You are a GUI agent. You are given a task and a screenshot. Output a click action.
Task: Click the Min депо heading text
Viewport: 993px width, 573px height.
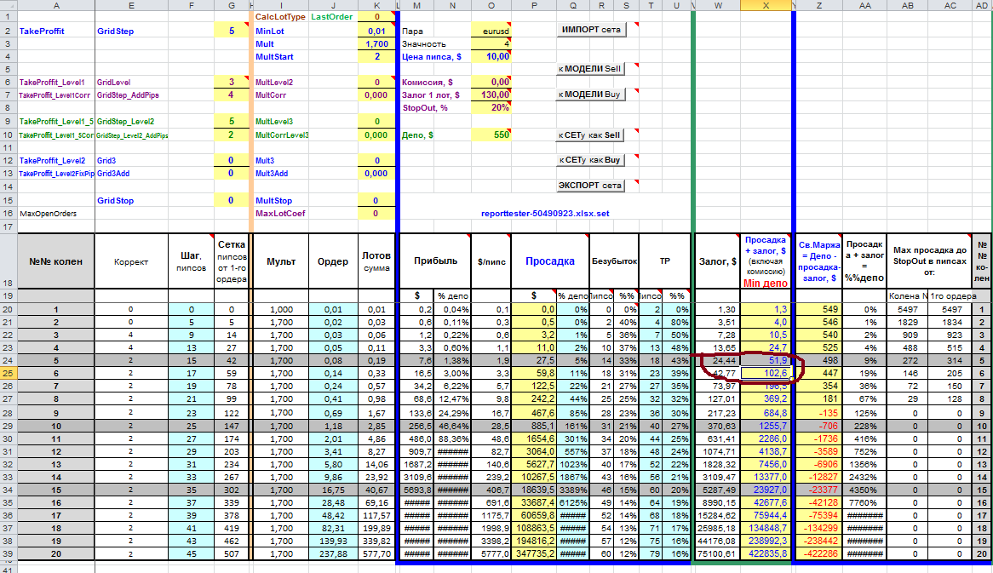pyautogui.click(x=766, y=283)
